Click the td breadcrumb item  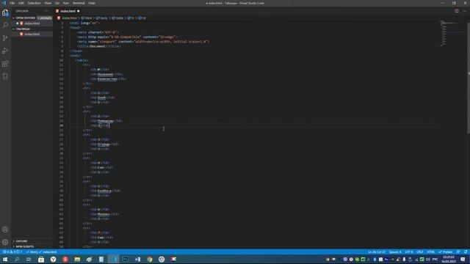tap(142, 18)
